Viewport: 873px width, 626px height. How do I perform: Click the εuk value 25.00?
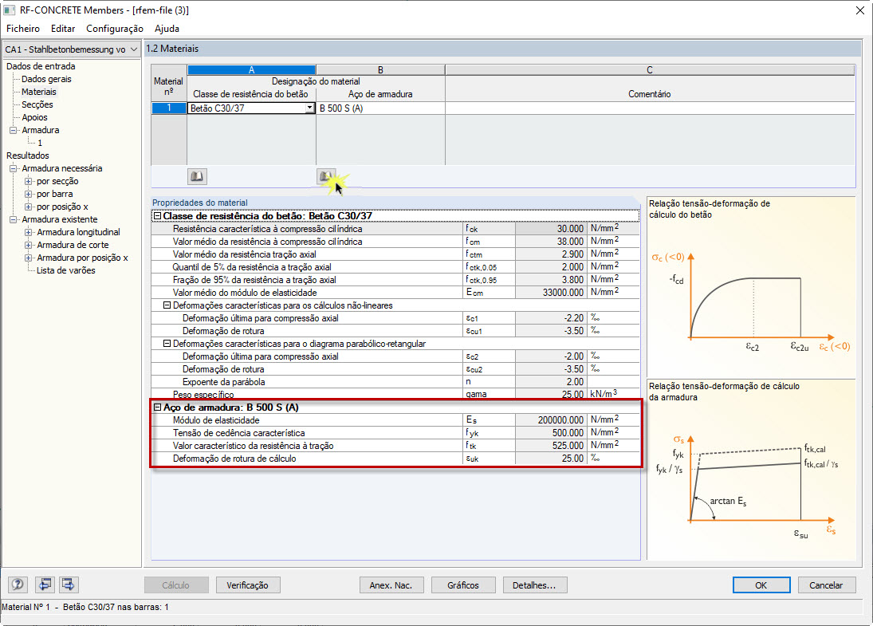551,459
